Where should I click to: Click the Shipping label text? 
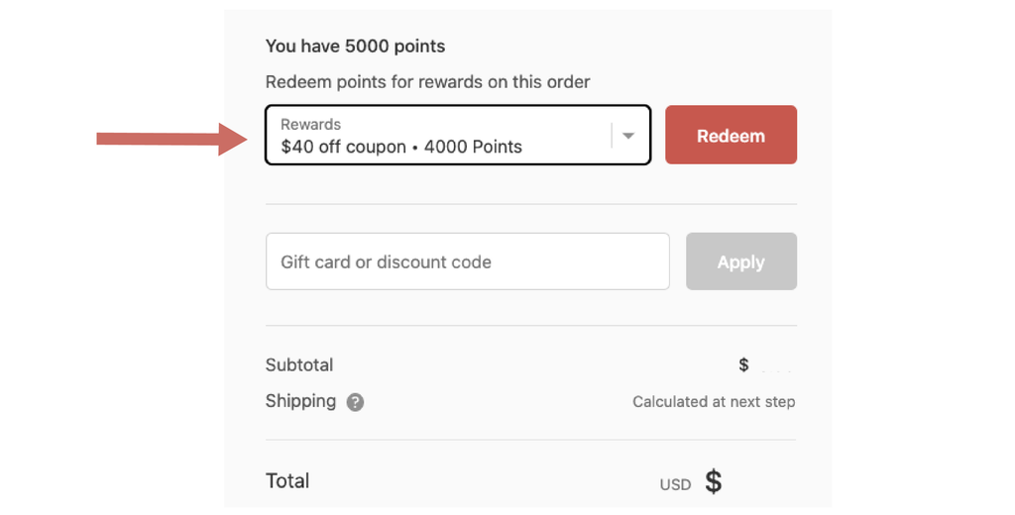click(300, 401)
